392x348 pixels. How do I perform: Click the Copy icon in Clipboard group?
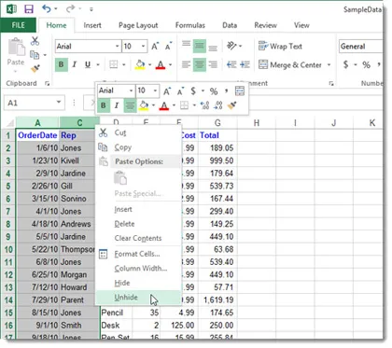pyautogui.click(x=35, y=55)
